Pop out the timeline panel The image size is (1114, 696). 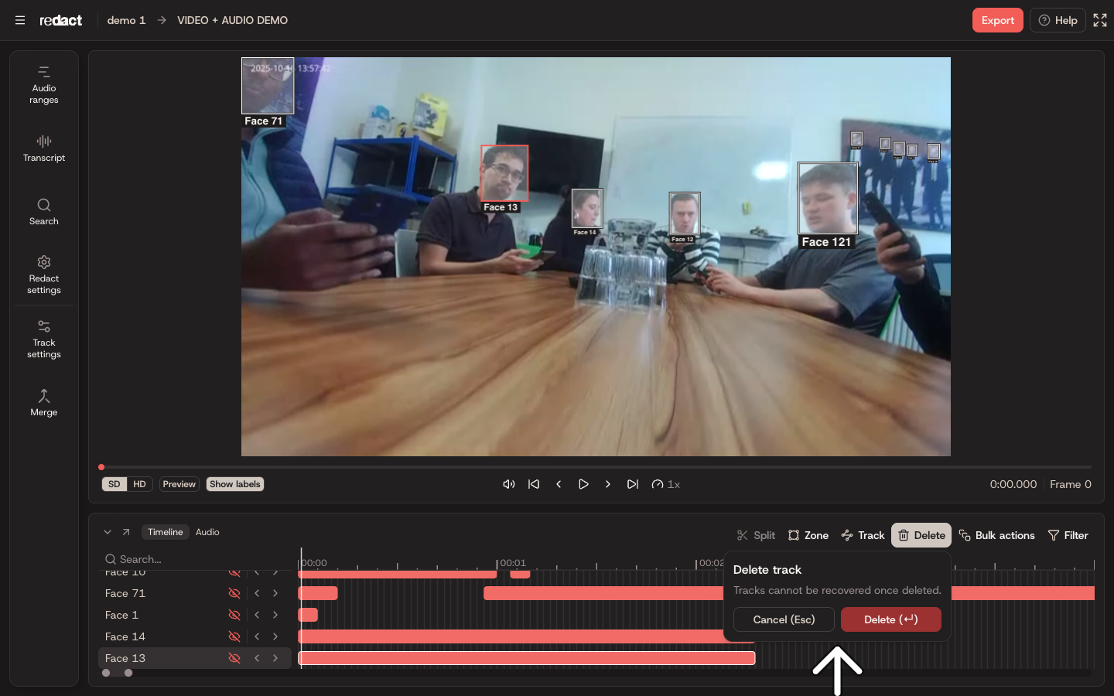tap(126, 532)
